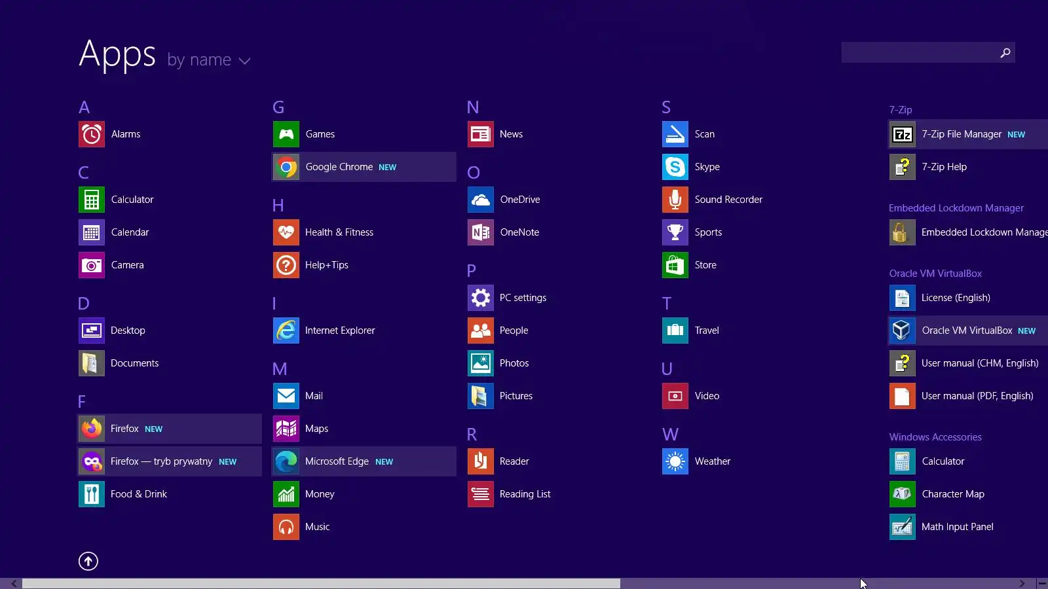Open the Windows Store icon
This screenshot has height=589, width=1048.
pos(675,265)
